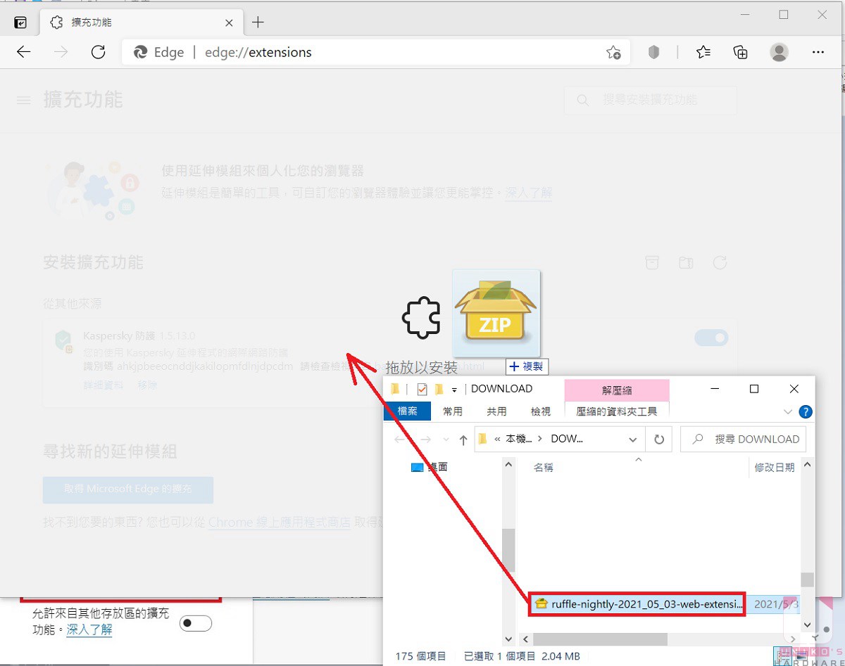Open the address path history dropdown
This screenshot has width=845, height=666.
click(632, 440)
